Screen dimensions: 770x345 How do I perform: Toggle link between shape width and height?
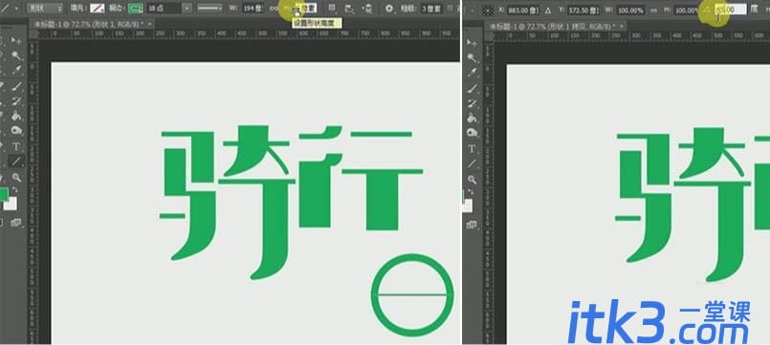pos(273,9)
